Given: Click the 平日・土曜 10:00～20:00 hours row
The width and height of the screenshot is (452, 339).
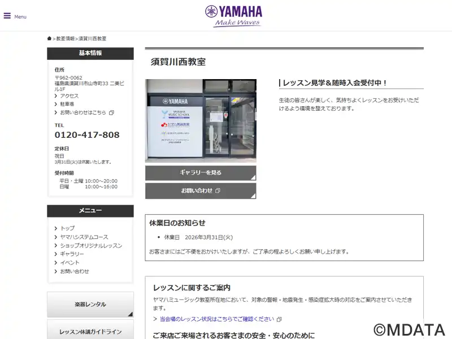Looking at the screenshot, I should [89, 181].
